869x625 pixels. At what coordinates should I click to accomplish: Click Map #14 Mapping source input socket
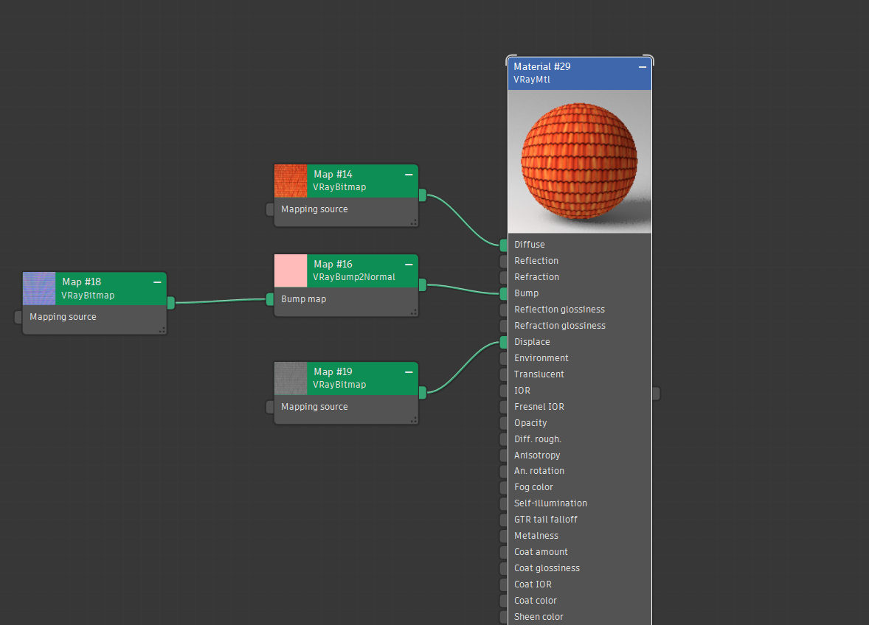pyautogui.click(x=270, y=209)
